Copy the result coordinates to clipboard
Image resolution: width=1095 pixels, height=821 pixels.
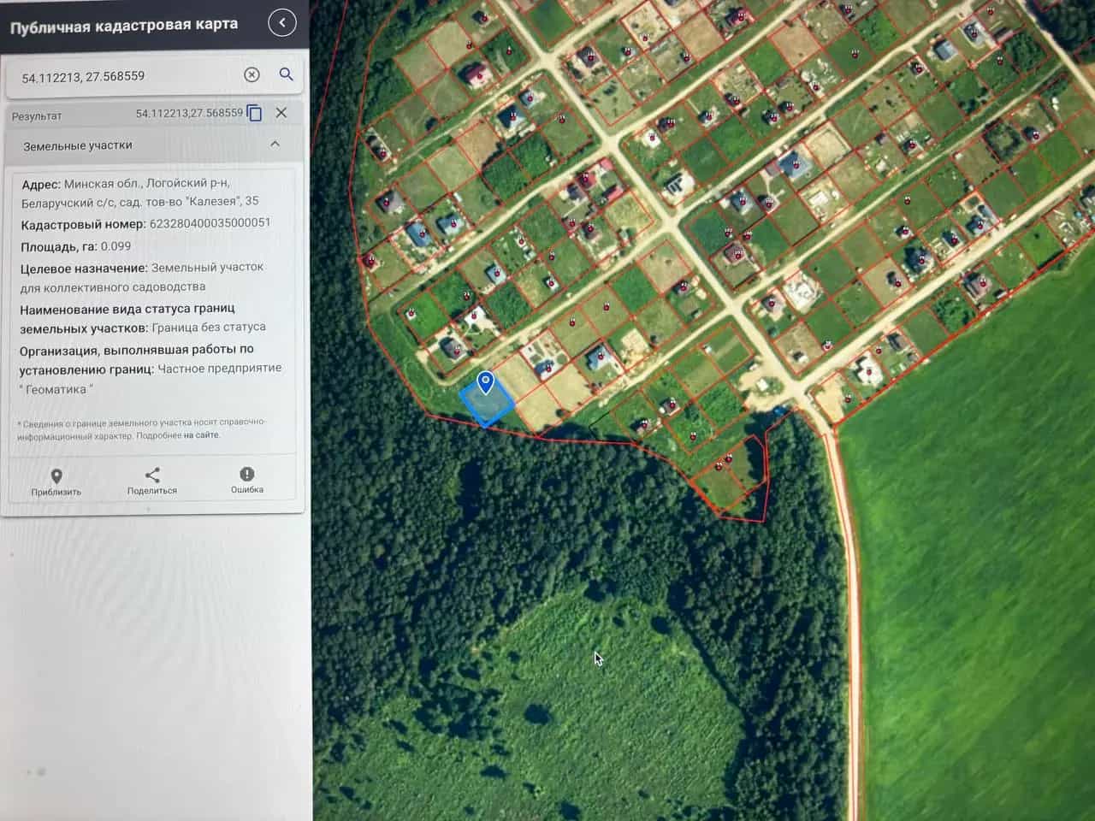pyautogui.click(x=254, y=113)
